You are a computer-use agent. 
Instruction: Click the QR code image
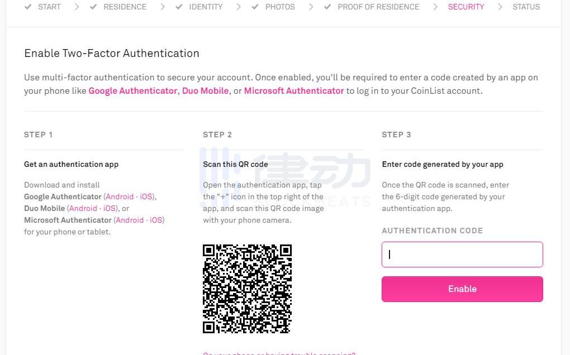(247, 289)
